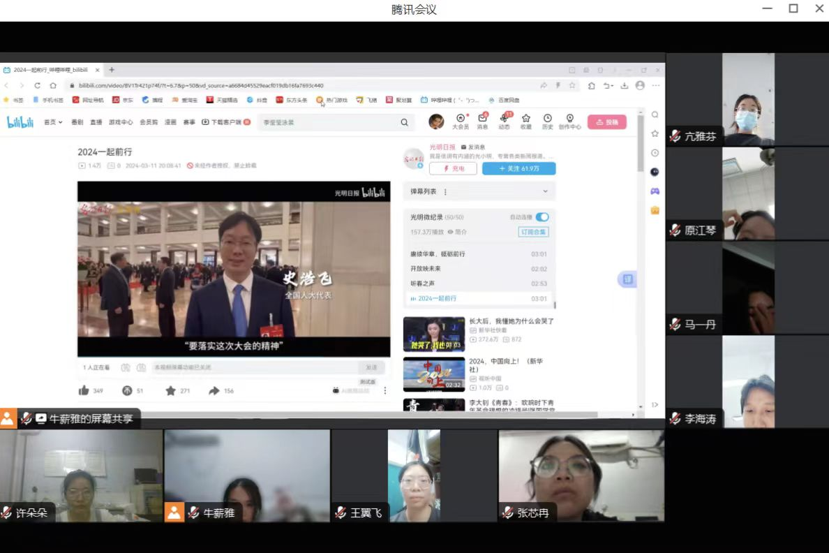Click the like thumbs-up icon under the video

(84, 391)
